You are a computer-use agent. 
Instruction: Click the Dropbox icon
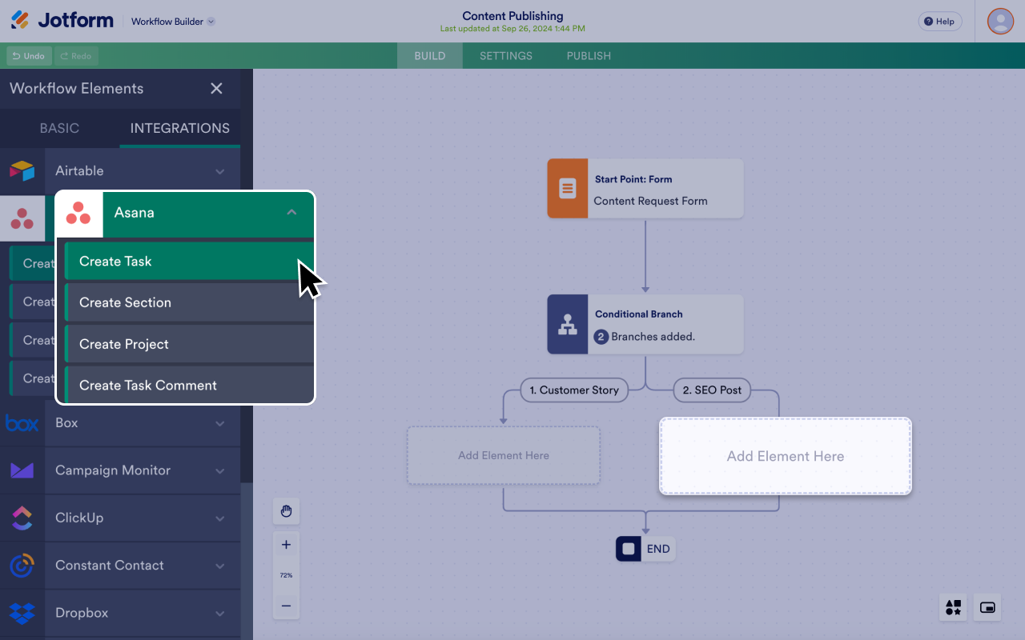(22, 613)
